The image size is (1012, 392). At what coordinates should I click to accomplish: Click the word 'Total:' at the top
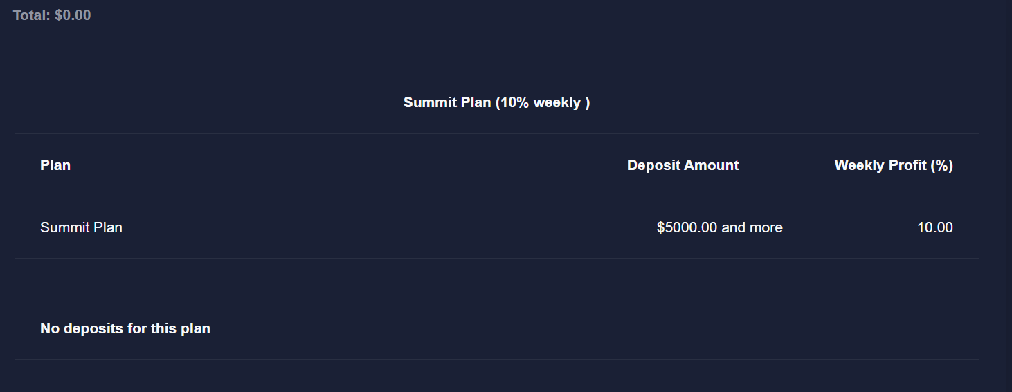pos(32,15)
